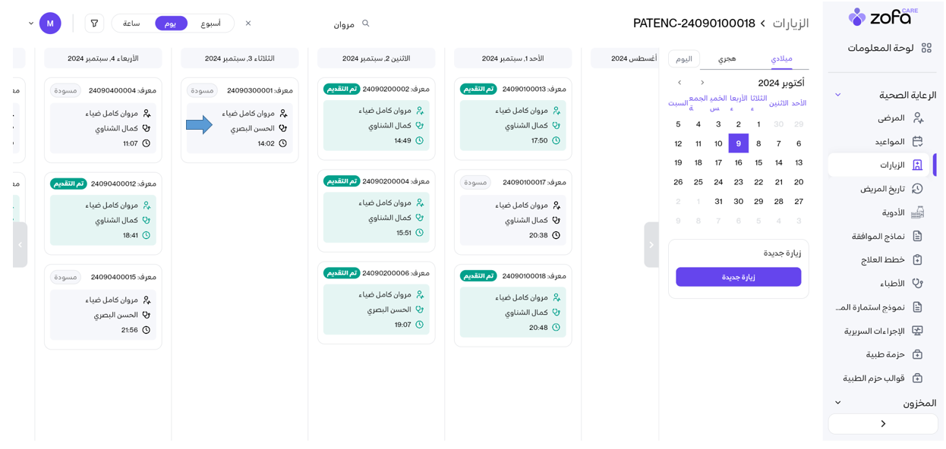
Task: Click the search magnifier icon
Action: (366, 24)
